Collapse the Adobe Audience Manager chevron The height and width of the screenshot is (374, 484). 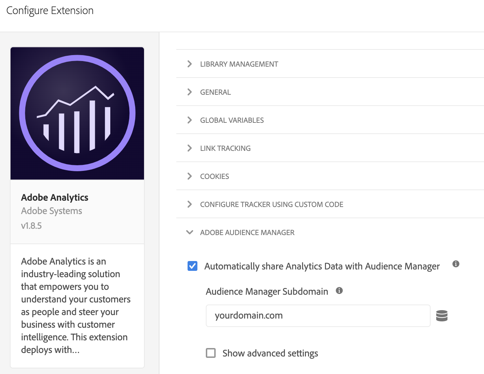(x=190, y=232)
